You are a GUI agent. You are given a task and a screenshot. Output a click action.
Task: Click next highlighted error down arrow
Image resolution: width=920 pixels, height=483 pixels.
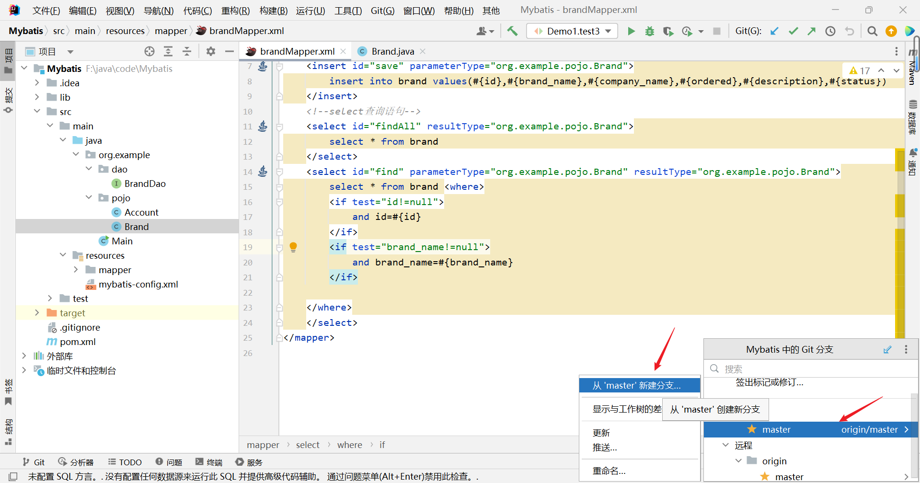(x=897, y=70)
